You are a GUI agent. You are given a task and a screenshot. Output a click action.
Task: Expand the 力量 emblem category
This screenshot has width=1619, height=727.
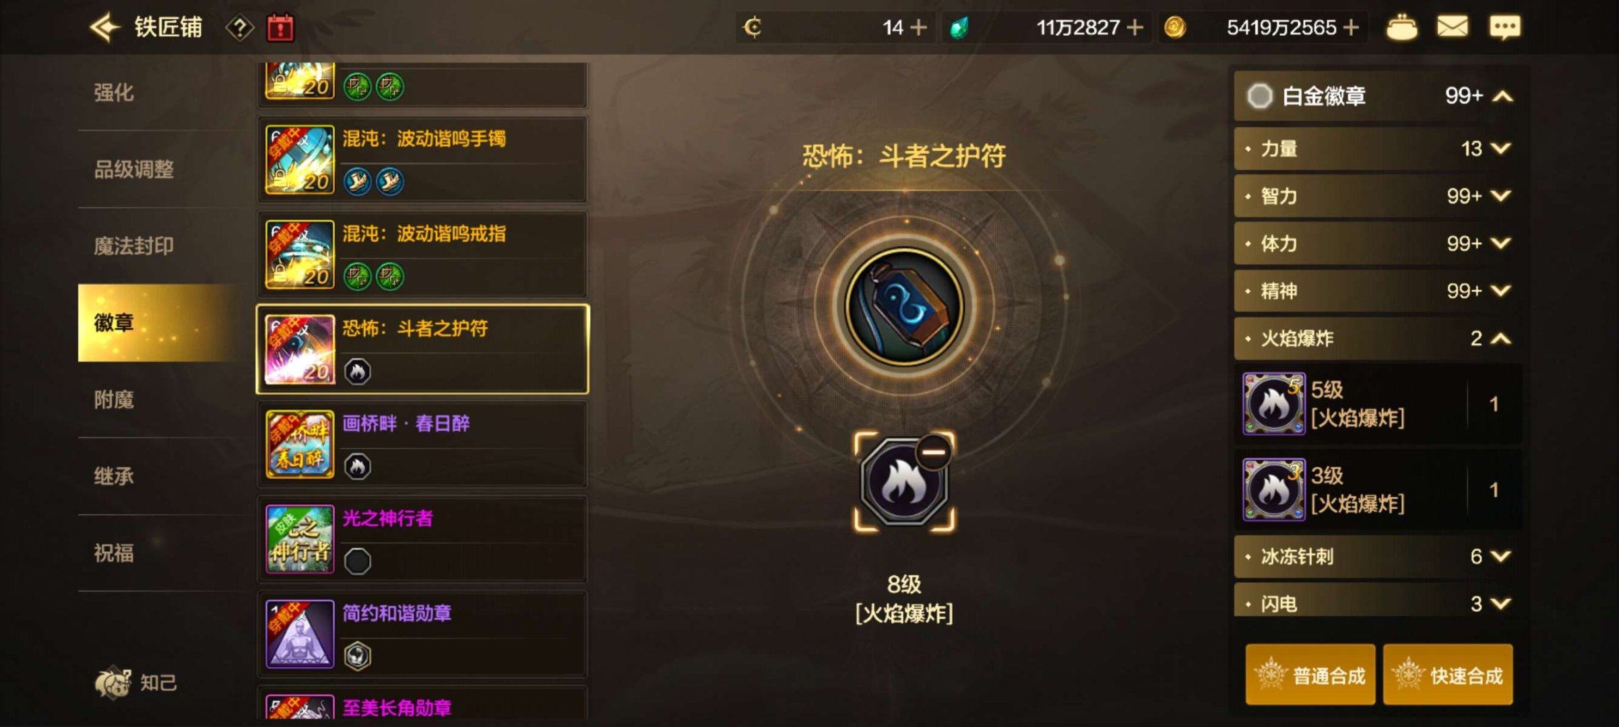[x=1501, y=148]
